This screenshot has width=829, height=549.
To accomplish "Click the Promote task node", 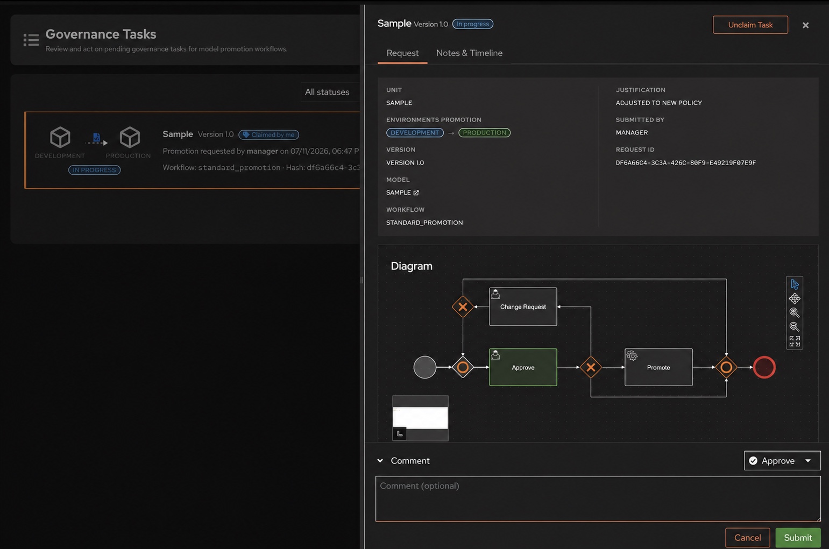I will pos(658,367).
